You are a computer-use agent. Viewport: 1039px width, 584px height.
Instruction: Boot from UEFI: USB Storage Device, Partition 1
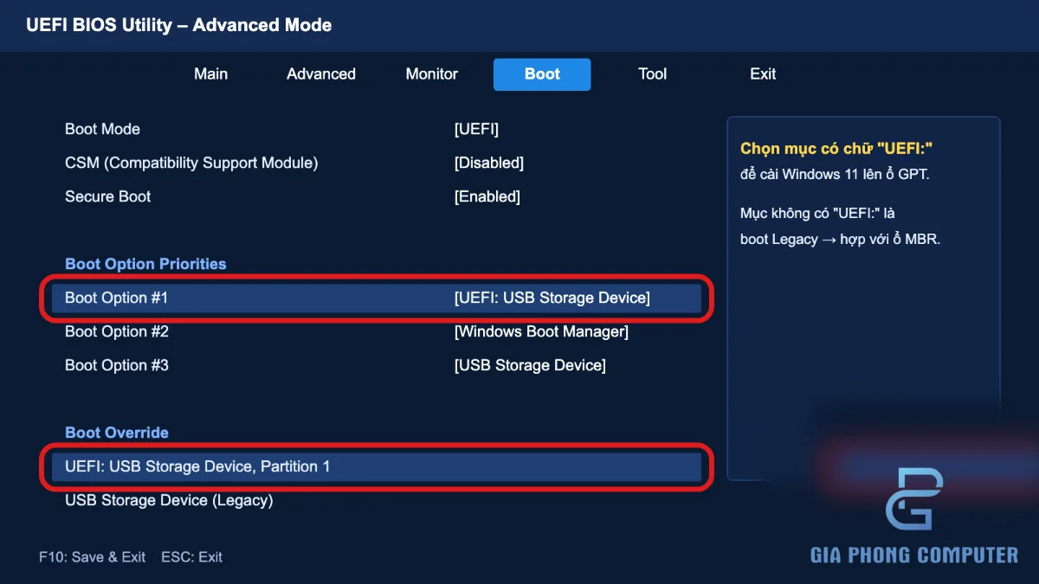coord(377,466)
